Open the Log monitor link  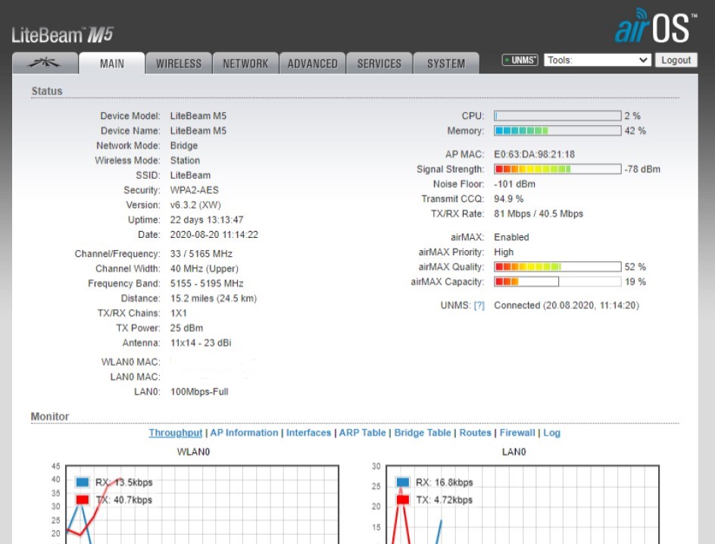[551, 433]
